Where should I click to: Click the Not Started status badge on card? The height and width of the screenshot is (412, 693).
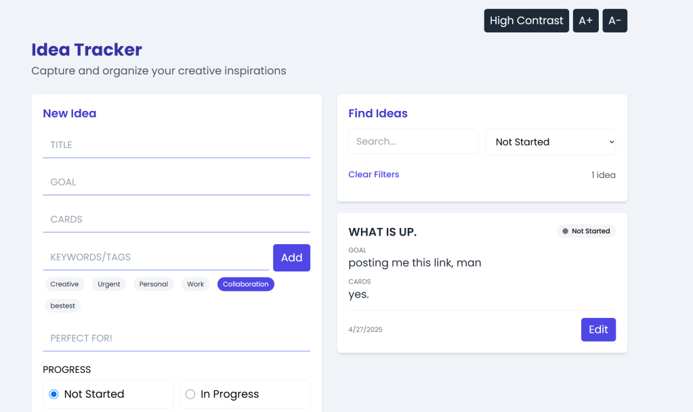coord(585,231)
